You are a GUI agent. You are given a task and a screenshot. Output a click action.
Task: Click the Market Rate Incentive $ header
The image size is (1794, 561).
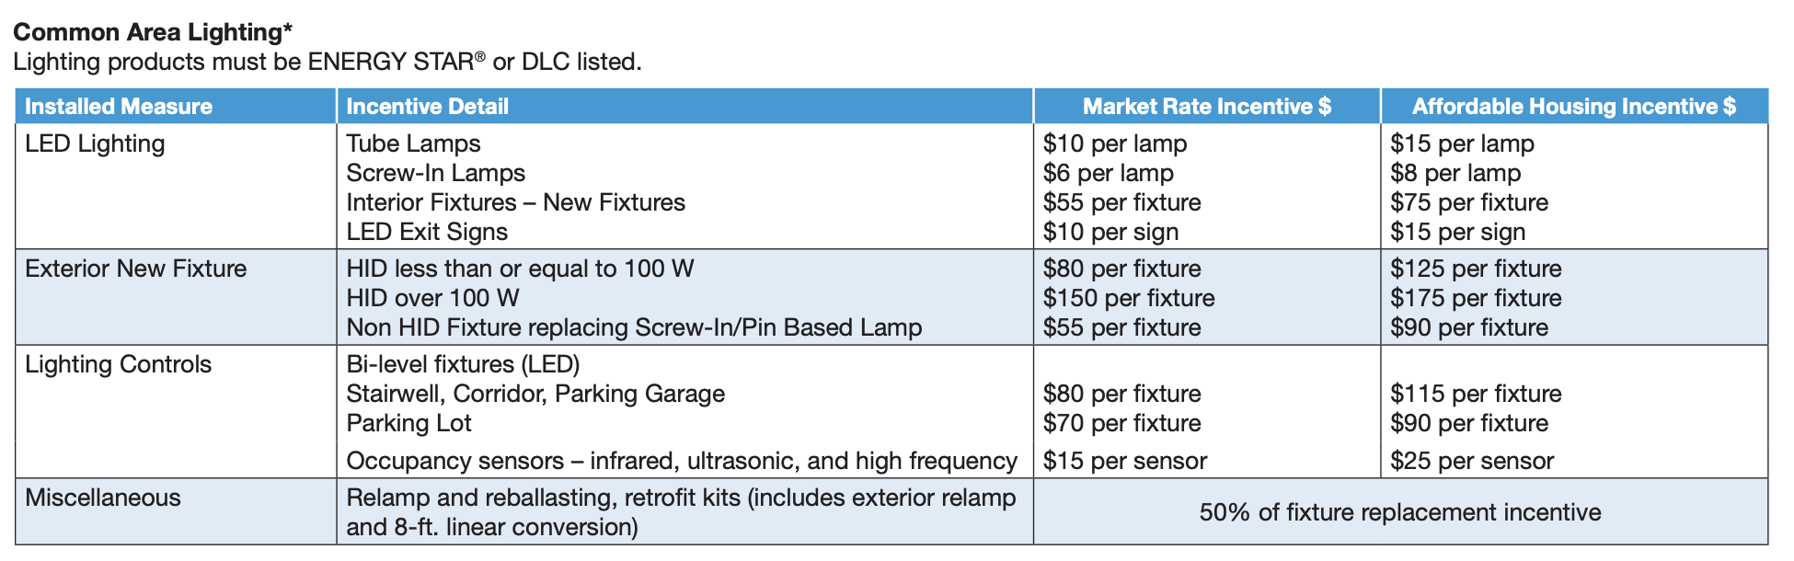pyautogui.click(x=1206, y=107)
